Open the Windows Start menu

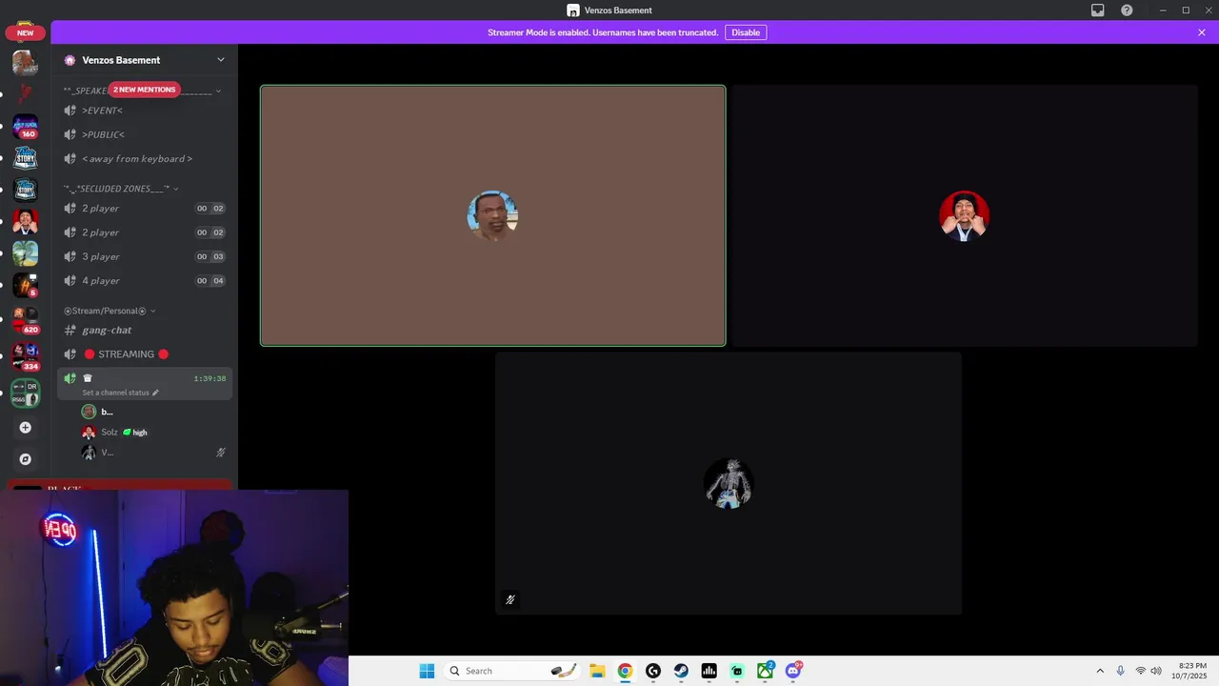(x=427, y=671)
